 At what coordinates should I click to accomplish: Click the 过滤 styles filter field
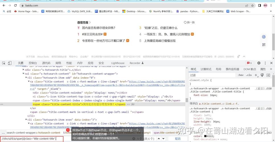(x=212, y=75)
